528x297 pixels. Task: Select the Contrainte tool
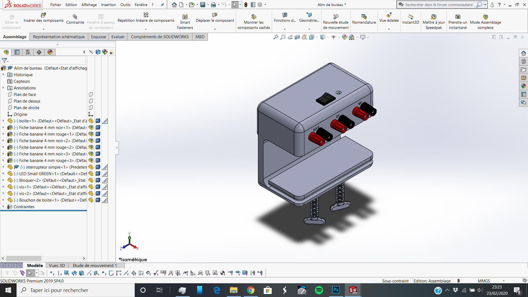coord(75,19)
